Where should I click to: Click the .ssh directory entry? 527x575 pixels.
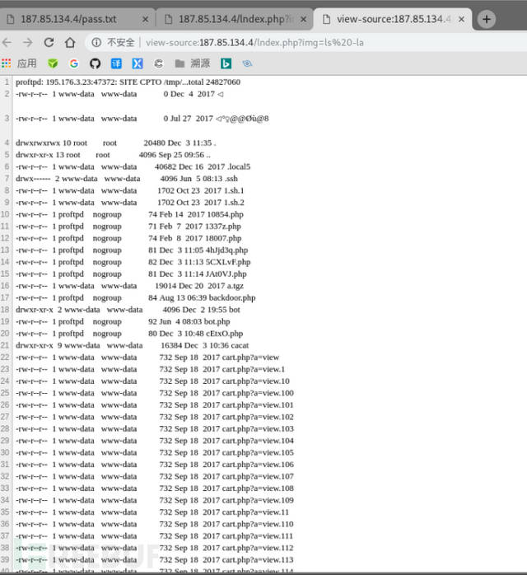point(231,179)
